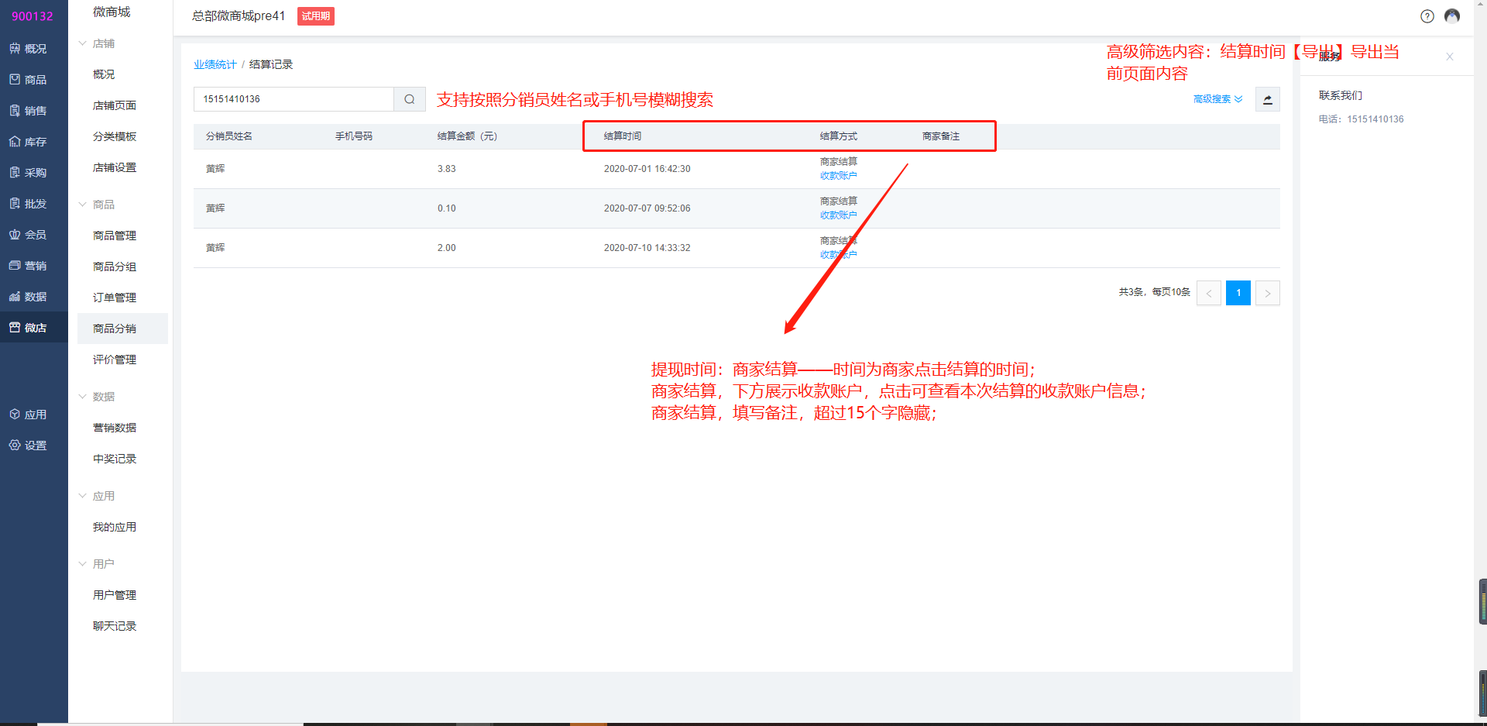Select 商品分销 in the submenu

pos(115,329)
